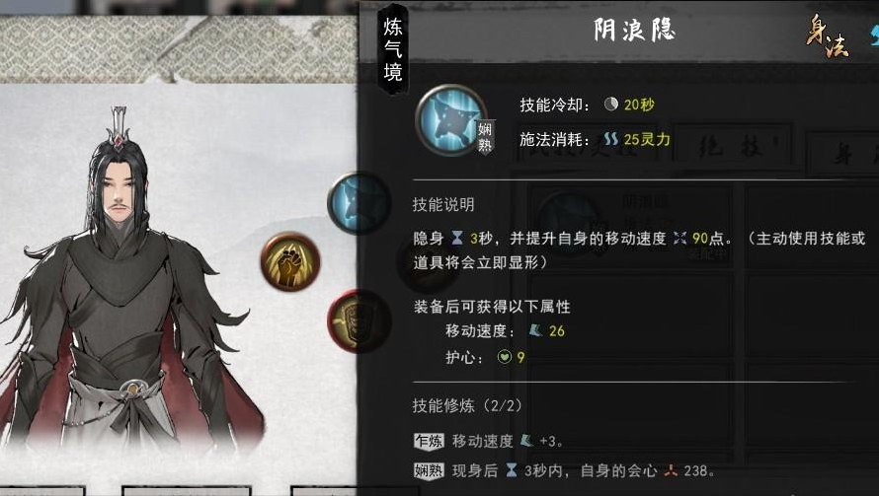Image resolution: width=879 pixels, height=496 pixels.
Task: Click the blue mana icon next to 25灵力
Action: 611,139
